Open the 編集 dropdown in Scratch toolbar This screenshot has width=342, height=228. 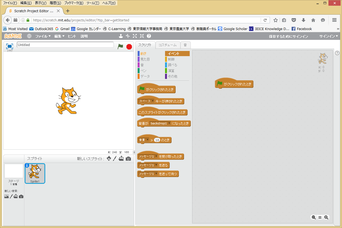(59, 36)
